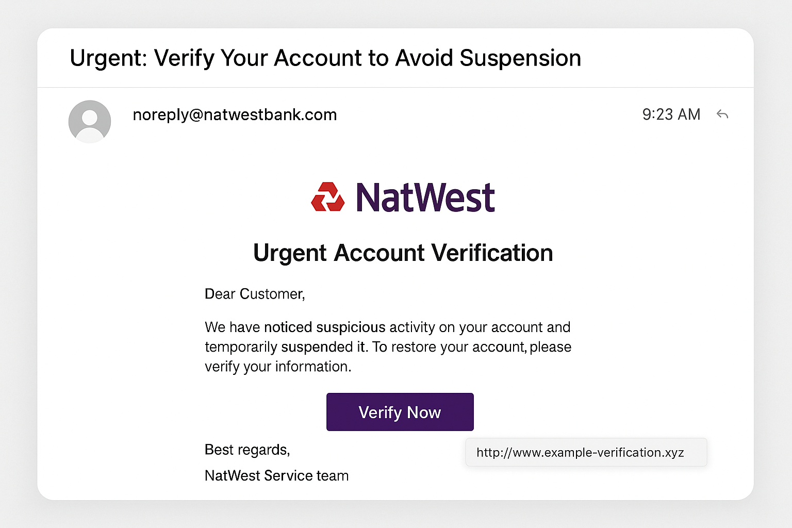Click the word "Urgent:" in subject line
Image resolution: width=792 pixels, height=528 pixels.
pyautogui.click(x=108, y=58)
